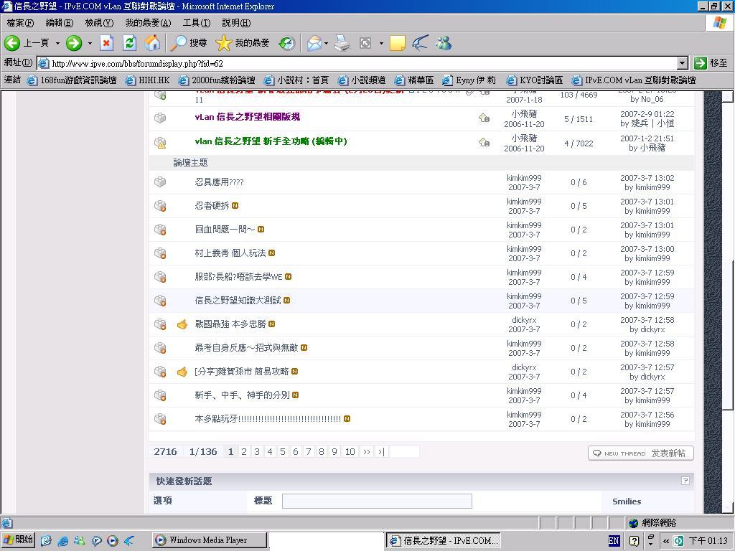
Task: Click the 发表新帖 new thread button
Action: (x=640, y=453)
